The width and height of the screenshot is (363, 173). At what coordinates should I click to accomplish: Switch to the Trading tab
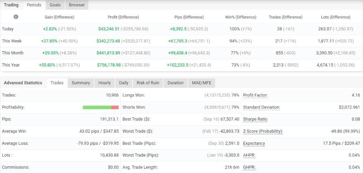pyautogui.click(x=11, y=5)
